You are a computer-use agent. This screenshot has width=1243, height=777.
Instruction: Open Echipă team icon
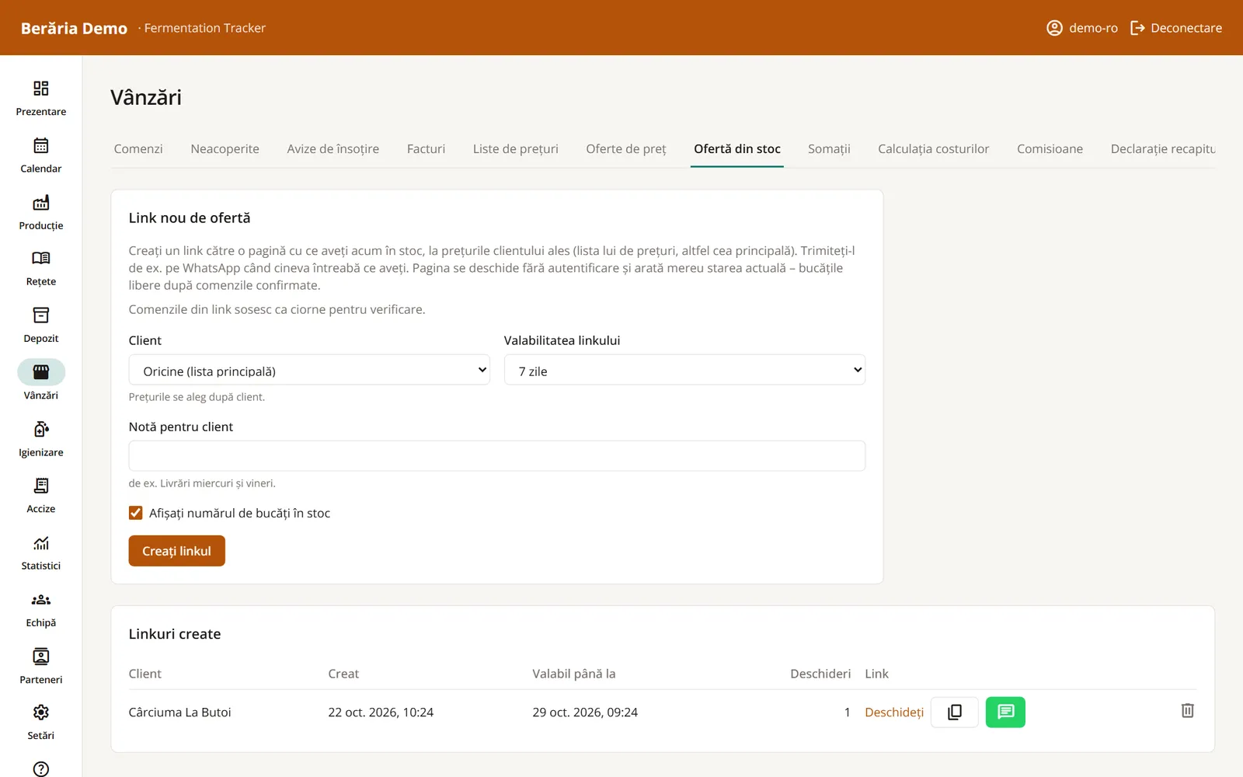click(41, 600)
